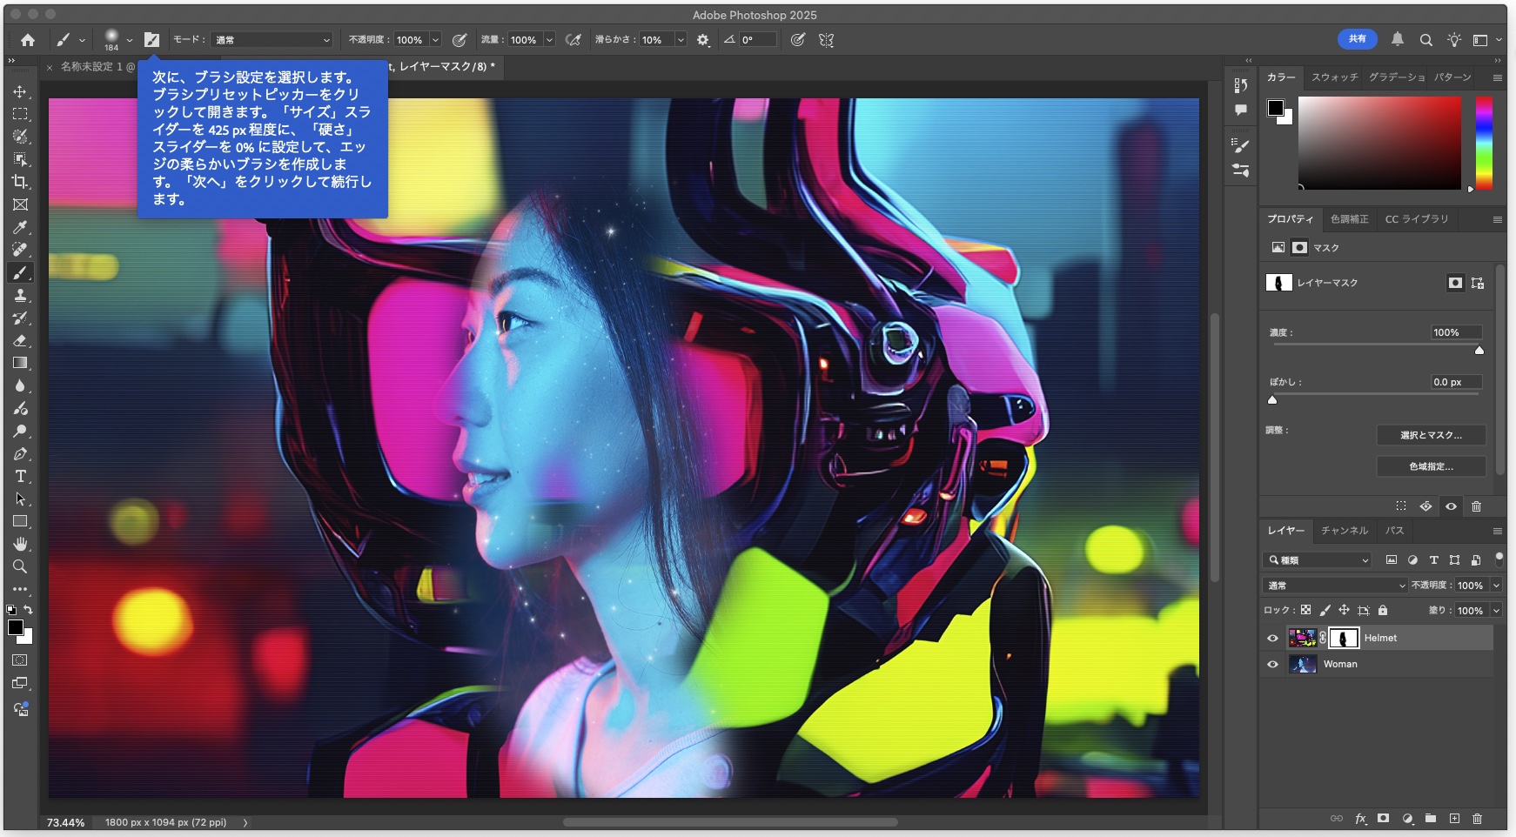Open the brush settings panel icon
1516x837 pixels.
[x=151, y=40]
